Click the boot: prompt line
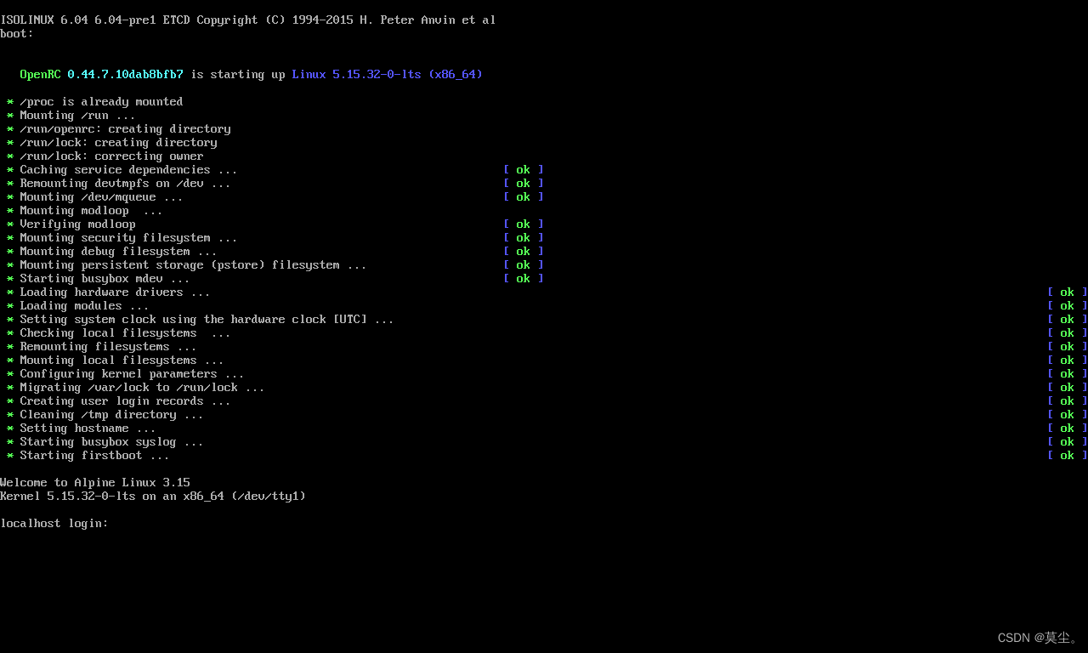This screenshot has height=653, width=1088. pos(17,33)
